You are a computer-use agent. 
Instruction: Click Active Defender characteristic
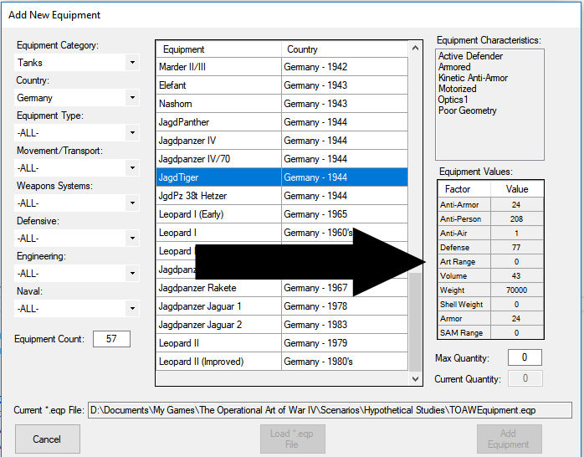(470, 56)
